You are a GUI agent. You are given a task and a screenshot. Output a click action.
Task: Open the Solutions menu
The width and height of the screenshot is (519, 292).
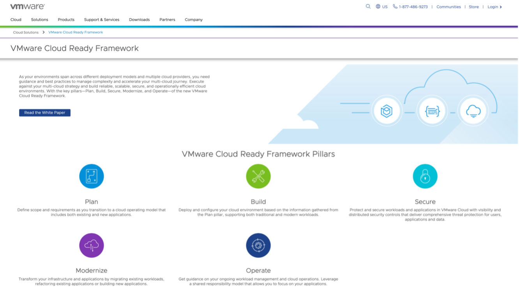[x=40, y=19]
